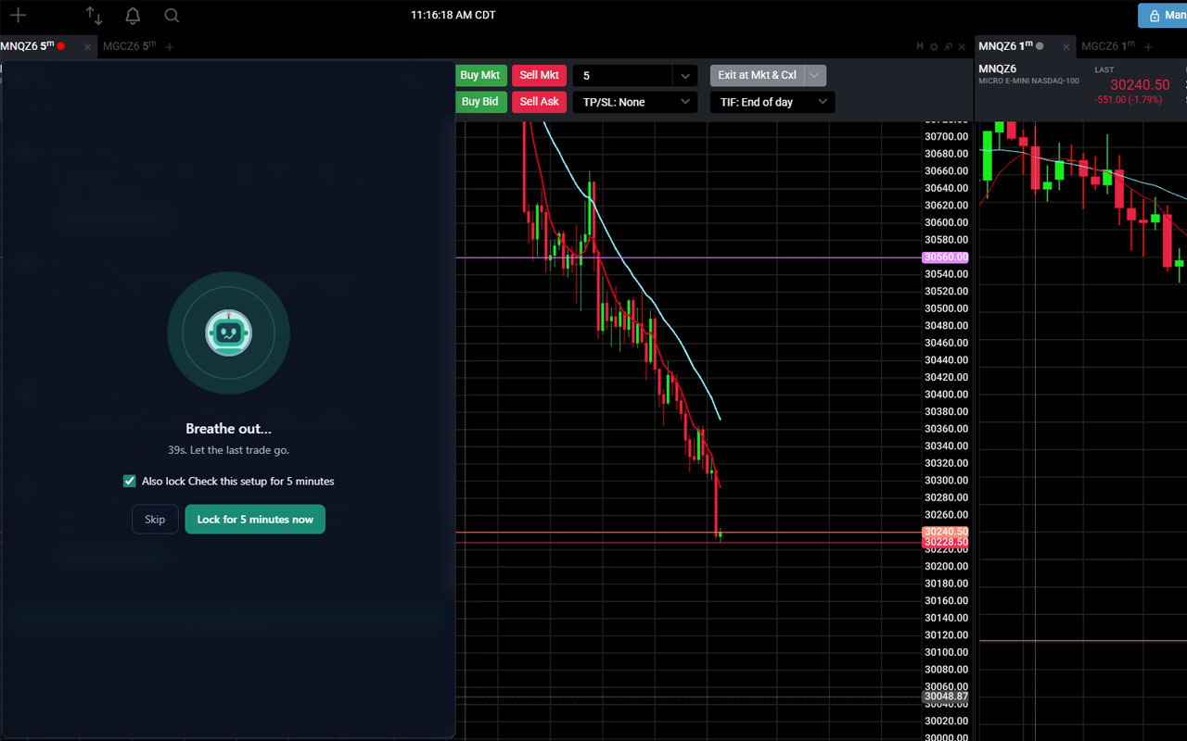Expand the Exit at Mkt & Cxl arrow

814,75
